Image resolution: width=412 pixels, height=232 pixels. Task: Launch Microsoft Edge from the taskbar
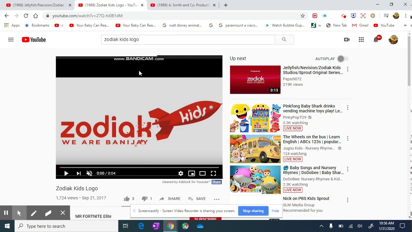tap(141, 226)
